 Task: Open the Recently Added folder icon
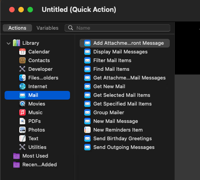16,164
